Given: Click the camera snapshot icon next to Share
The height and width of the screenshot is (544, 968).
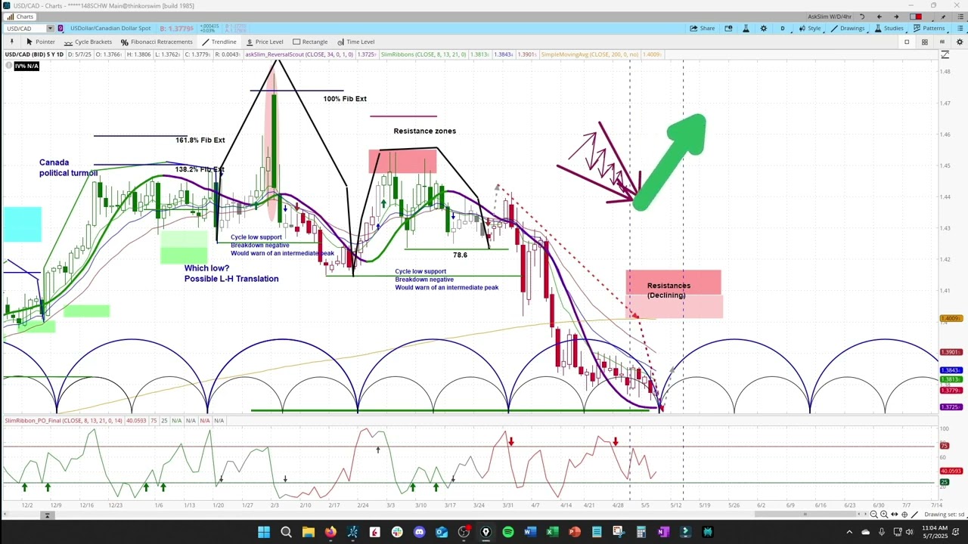Looking at the screenshot, I should coord(728,28).
